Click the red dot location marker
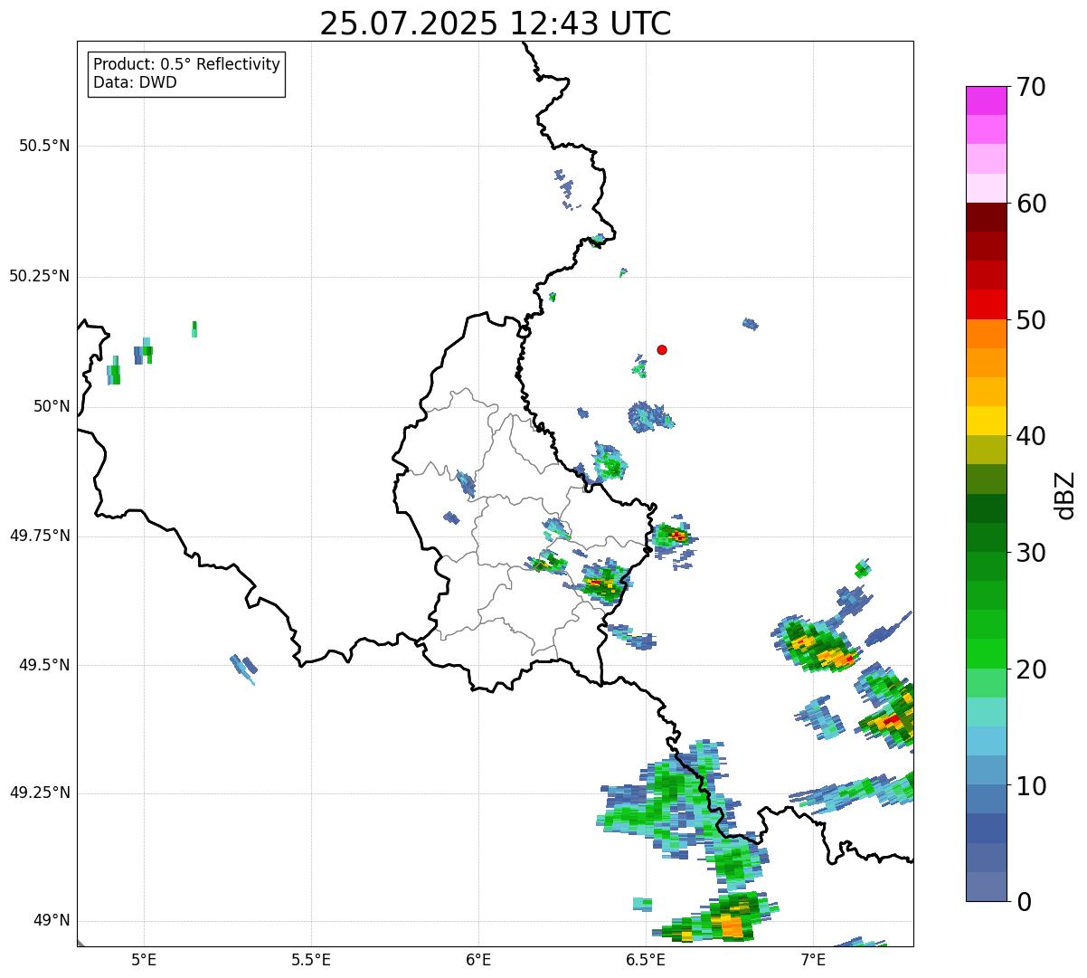The image size is (1087, 978). (662, 349)
